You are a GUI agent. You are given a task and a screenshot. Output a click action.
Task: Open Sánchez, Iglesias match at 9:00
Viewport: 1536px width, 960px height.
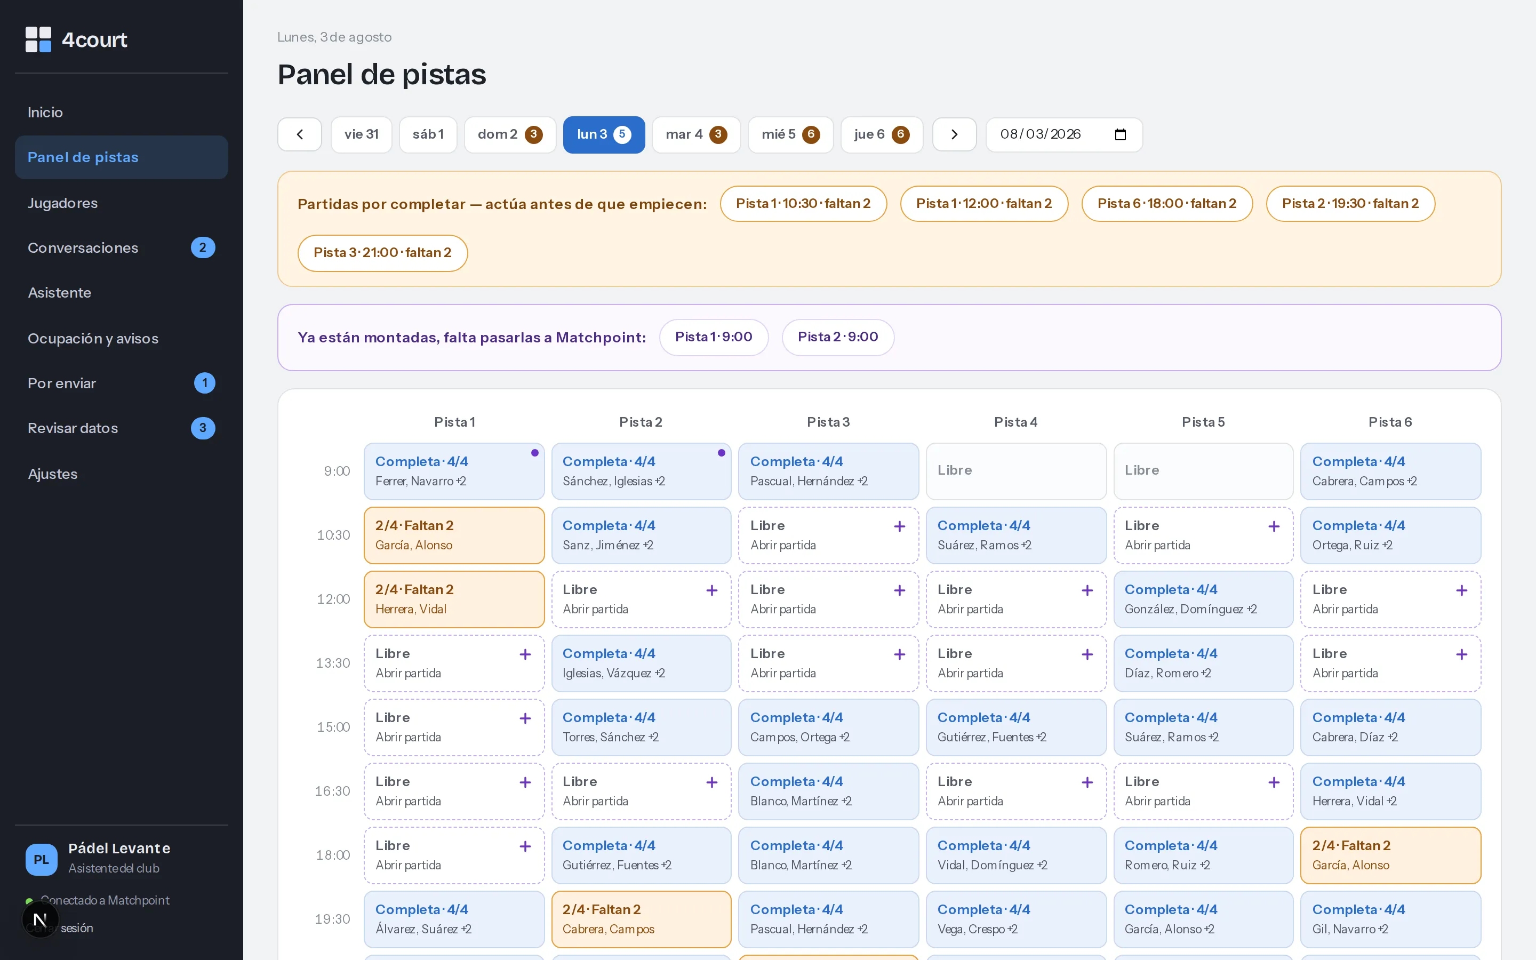click(x=641, y=471)
